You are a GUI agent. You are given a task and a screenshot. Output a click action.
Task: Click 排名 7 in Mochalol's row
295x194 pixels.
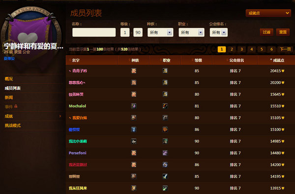[235, 106]
